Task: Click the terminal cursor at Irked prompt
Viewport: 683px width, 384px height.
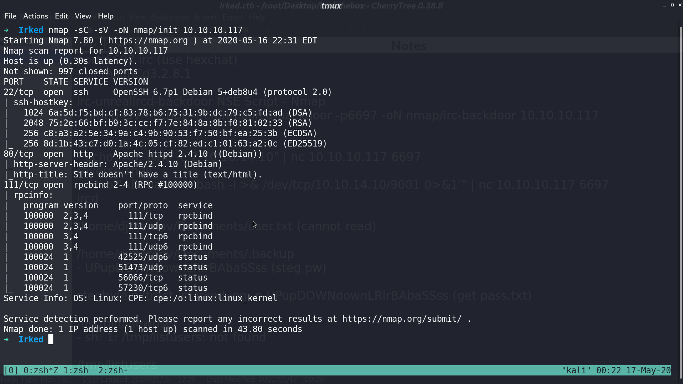Action: (x=51, y=340)
